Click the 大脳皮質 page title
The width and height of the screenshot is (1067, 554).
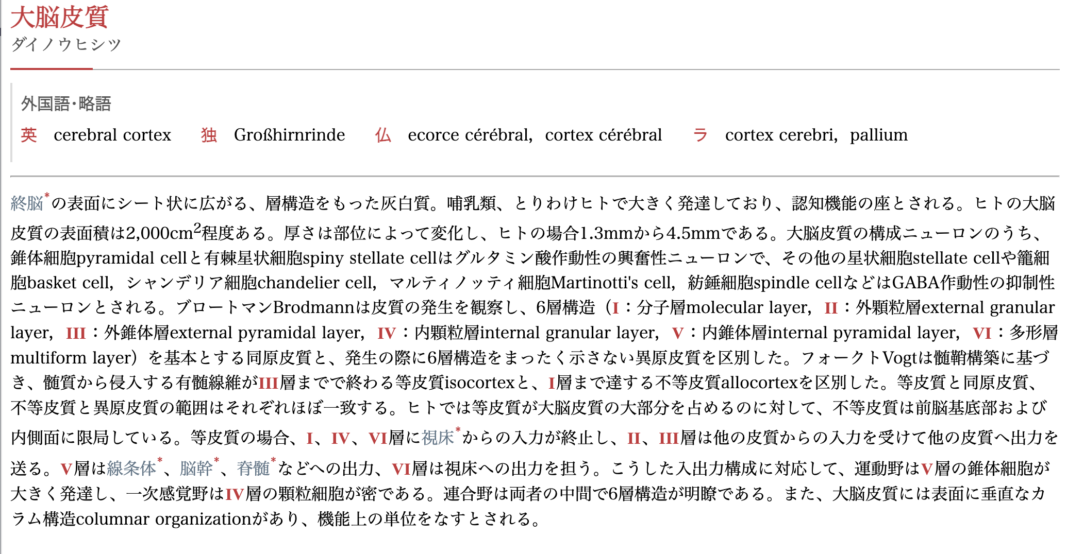click(59, 18)
